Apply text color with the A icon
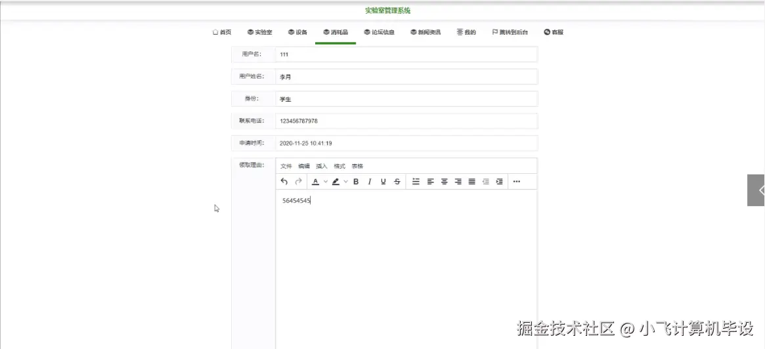The height and width of the screenshot is (349, 765). [x=315, y=181]
